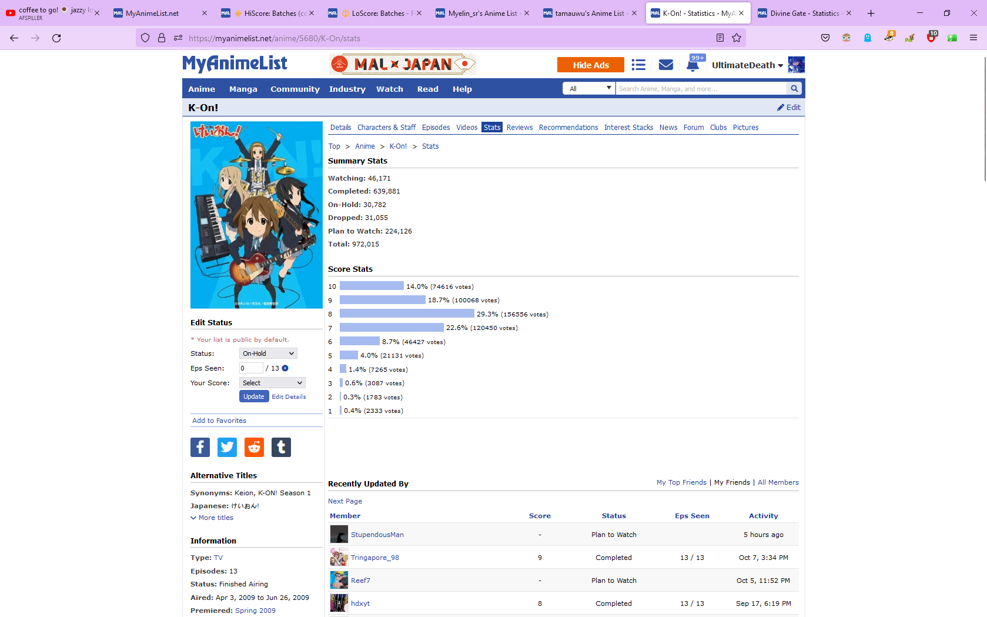Share K-On! on Facebook
The image size is (987, 617).
coord(200,447)
